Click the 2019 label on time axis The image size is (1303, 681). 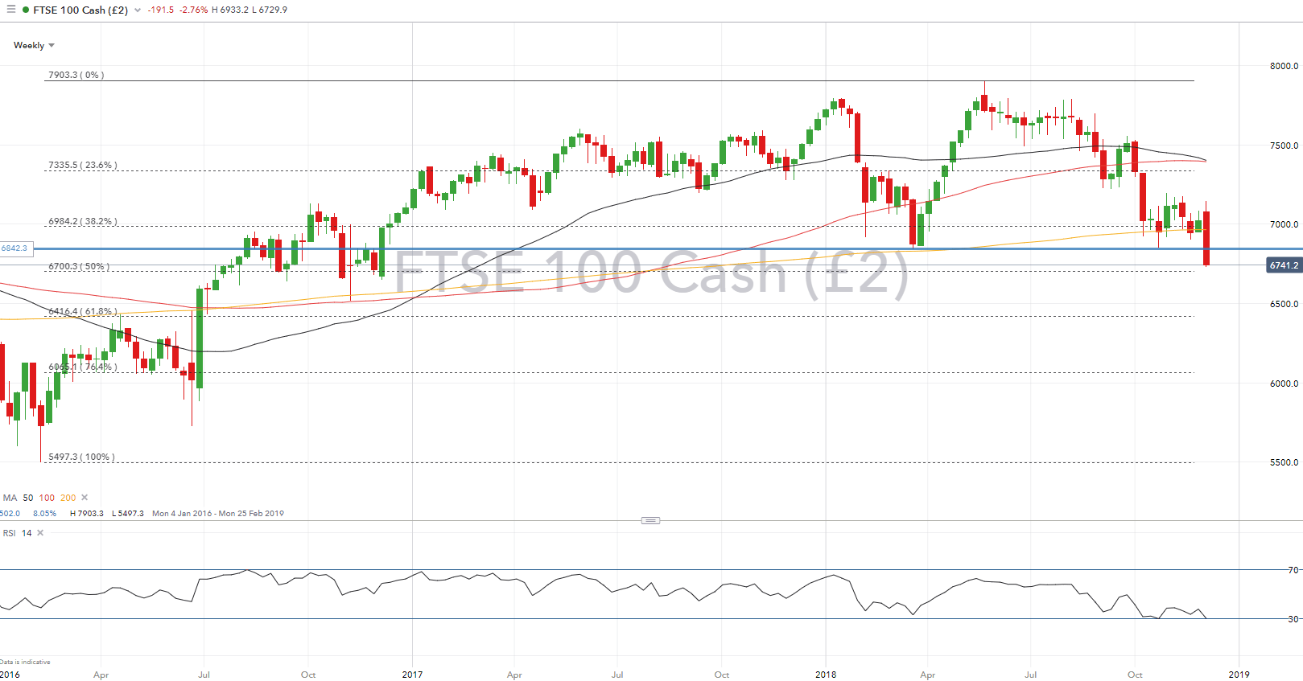coord(1239,675)
